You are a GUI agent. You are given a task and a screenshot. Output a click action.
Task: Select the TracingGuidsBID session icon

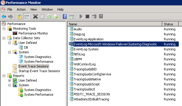pos(71,69)
